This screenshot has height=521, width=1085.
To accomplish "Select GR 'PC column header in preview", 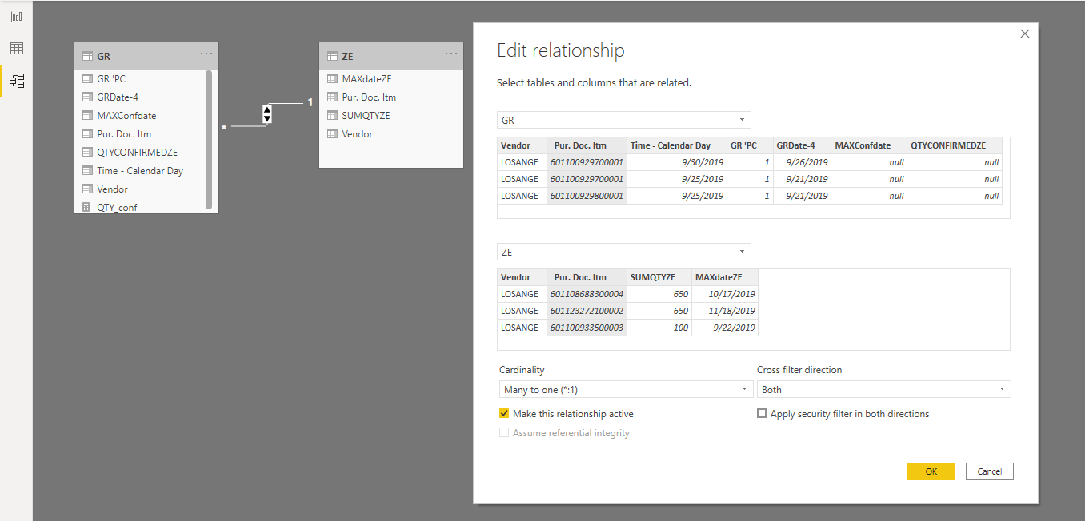I will tap(750, 145).
